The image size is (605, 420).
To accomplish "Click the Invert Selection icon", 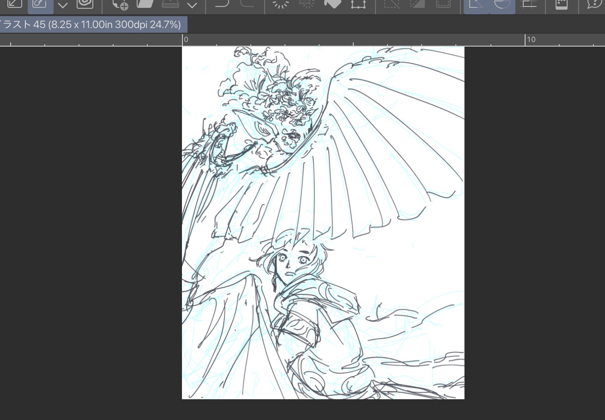I will (417, 4).
